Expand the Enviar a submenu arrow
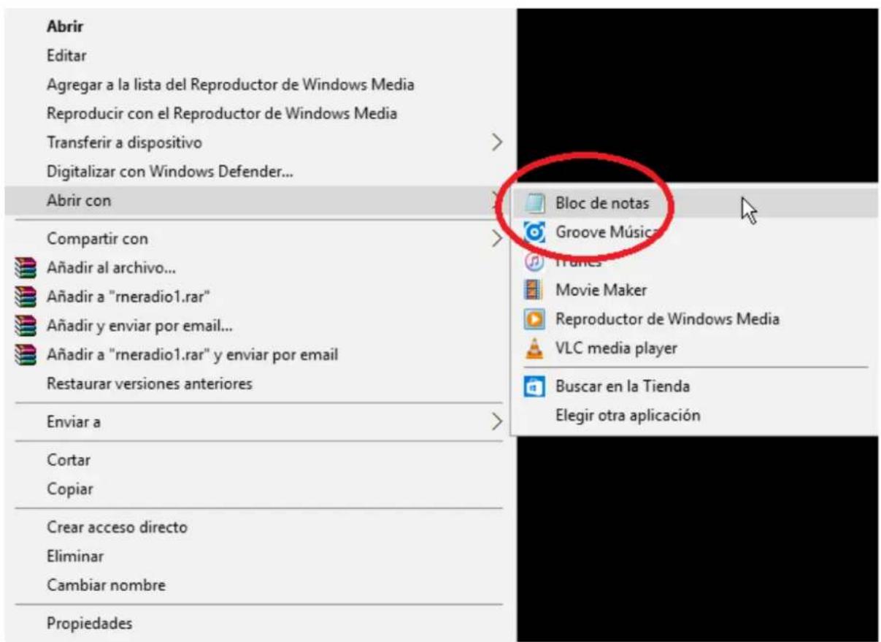881x642 pixels. tap(497, 421)
